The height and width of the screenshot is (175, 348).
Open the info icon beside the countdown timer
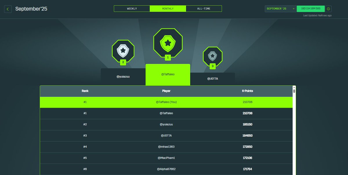point(329,8)
